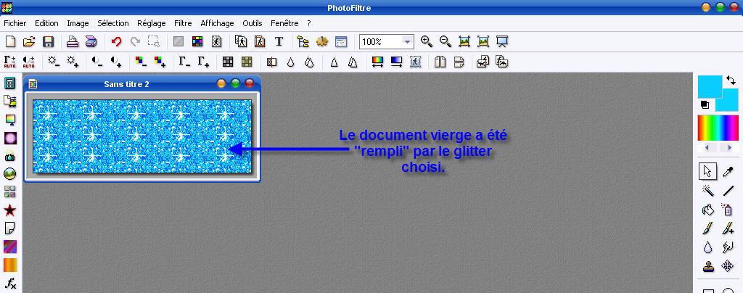Save the document with floppy disk icon
Image resolution: width=743 pixels, height=293 pixels.
click(49, 42)
